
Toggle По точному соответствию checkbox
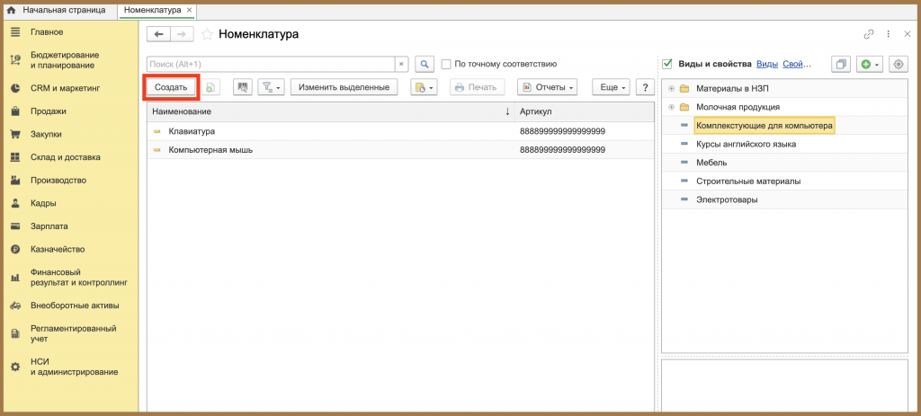446,64
